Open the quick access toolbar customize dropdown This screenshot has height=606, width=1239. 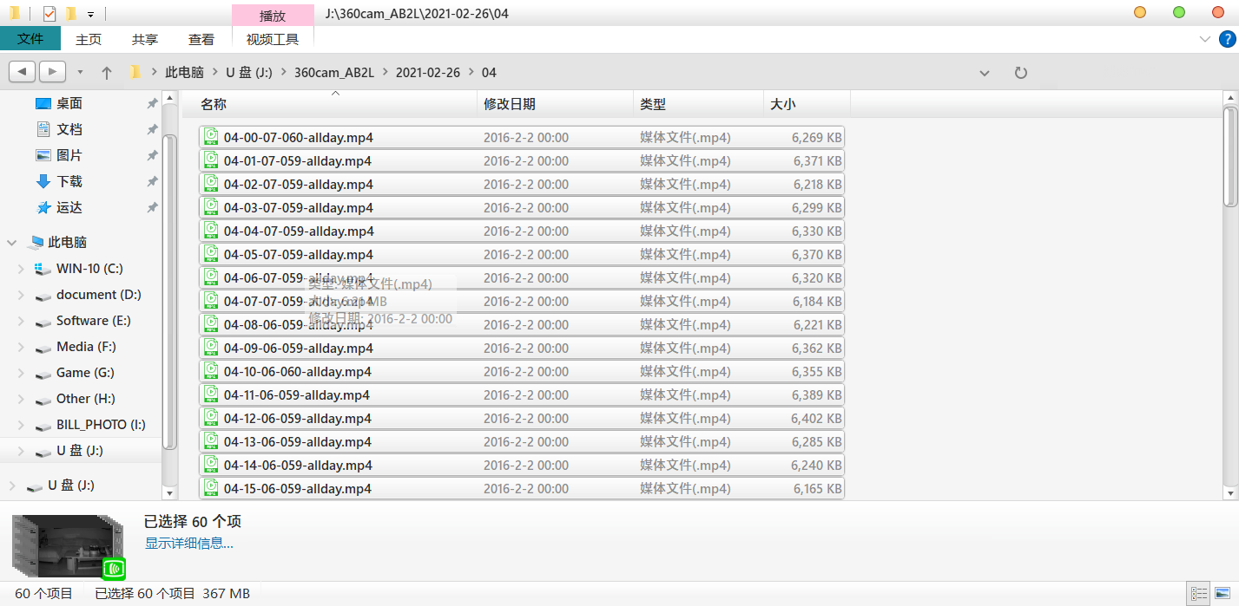[x=90, y=14]
